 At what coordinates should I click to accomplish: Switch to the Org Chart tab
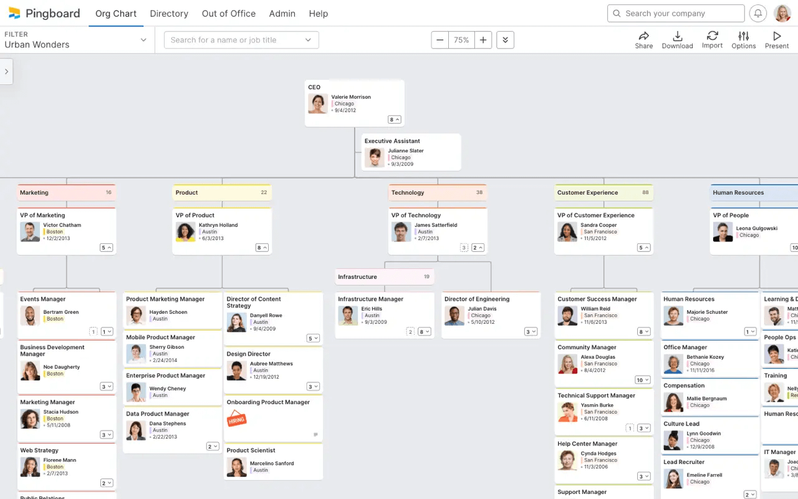tap(116, 13)
